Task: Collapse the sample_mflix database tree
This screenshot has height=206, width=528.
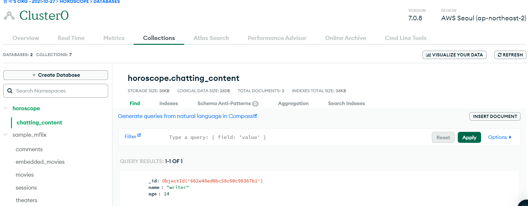Action: point(6,135)
